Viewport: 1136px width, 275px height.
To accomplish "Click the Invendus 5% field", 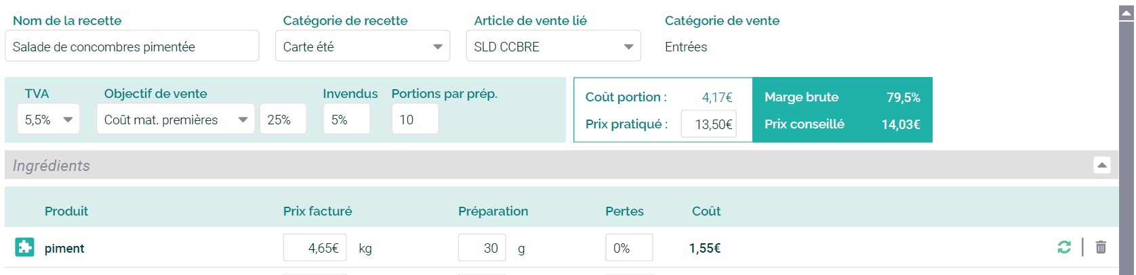I will point(346,120).
